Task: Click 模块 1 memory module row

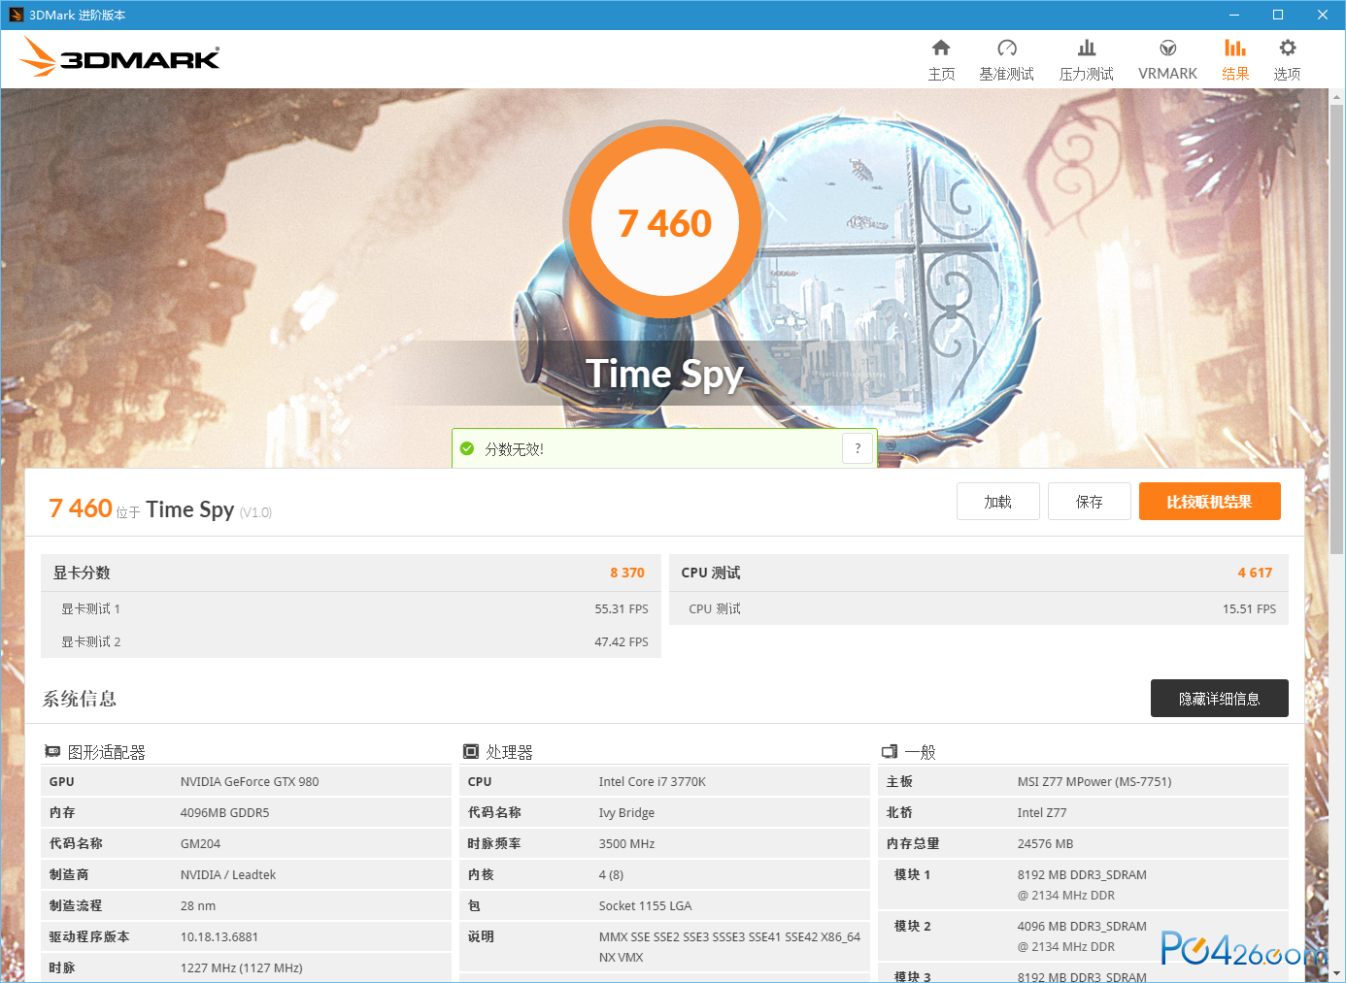Action: [1084, 884]
